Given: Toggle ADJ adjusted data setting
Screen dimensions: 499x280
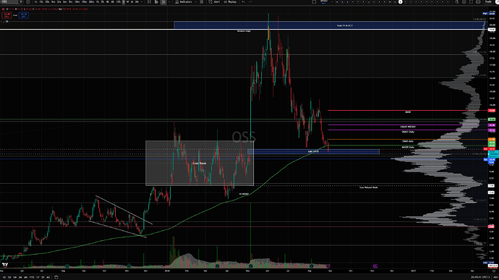Looking at the screenshot, I should point(495,277).
